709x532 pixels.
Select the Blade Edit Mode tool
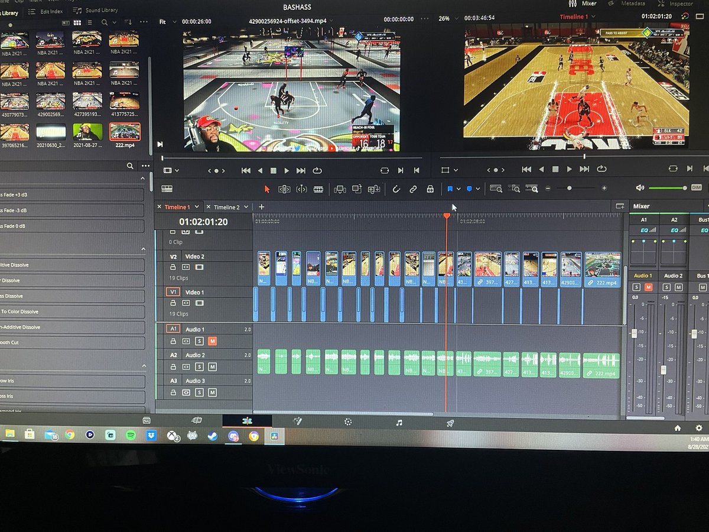click(318, 189)
